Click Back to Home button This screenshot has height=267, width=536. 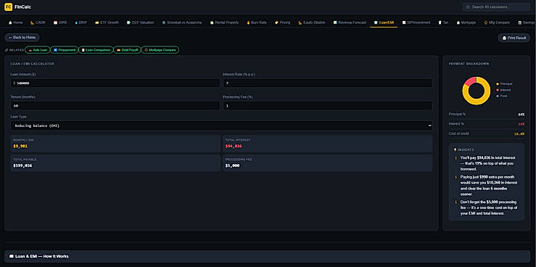(22, 37)
